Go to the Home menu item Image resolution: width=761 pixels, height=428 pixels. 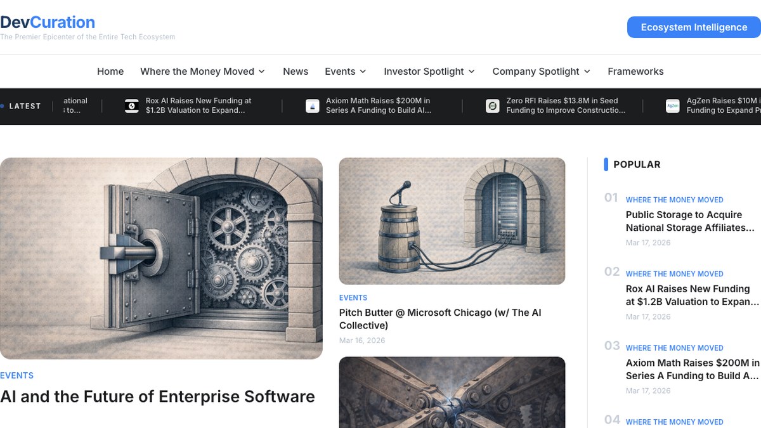110,72
